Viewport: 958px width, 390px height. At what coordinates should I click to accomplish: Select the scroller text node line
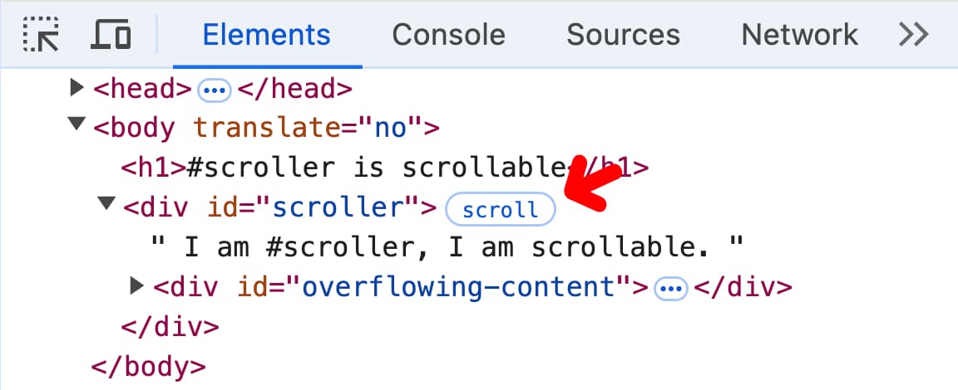447,246
